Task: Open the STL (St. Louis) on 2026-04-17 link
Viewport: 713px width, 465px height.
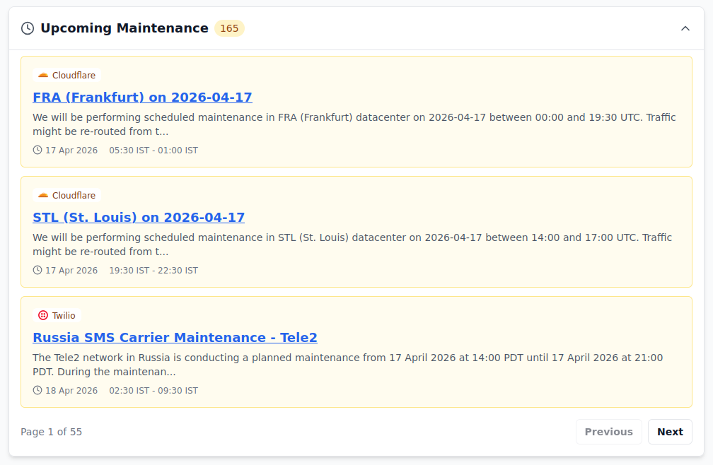Action: (x=139, y=218)
